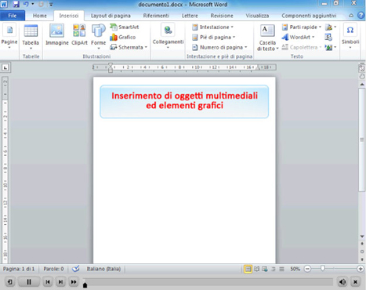Screen dimensions: 366x290
Task: Click the zoom slider handle
Action: 323,269
